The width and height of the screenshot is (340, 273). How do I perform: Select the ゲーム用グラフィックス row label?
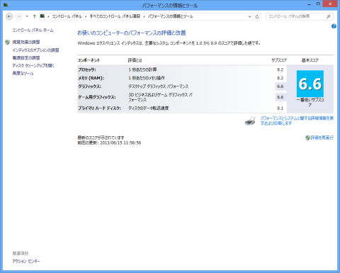[97, 97]
